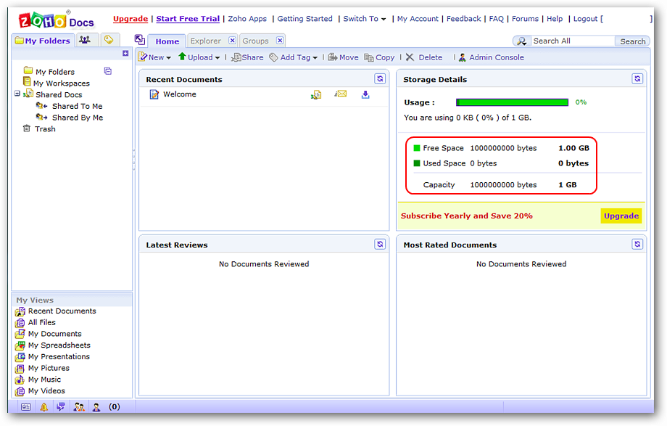Click the detach window icon beside Home tab
Screen dimensions: 667x426
pyautogui.click(x=140, y=40)
